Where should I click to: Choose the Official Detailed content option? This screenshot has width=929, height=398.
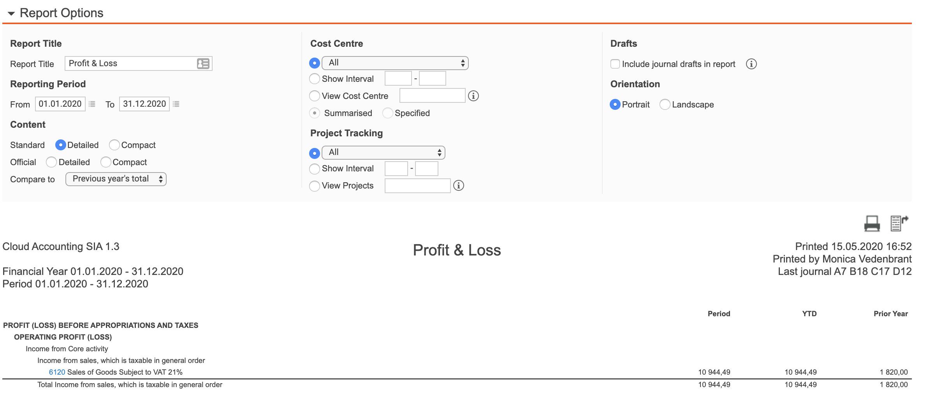(x=51, y=162)
